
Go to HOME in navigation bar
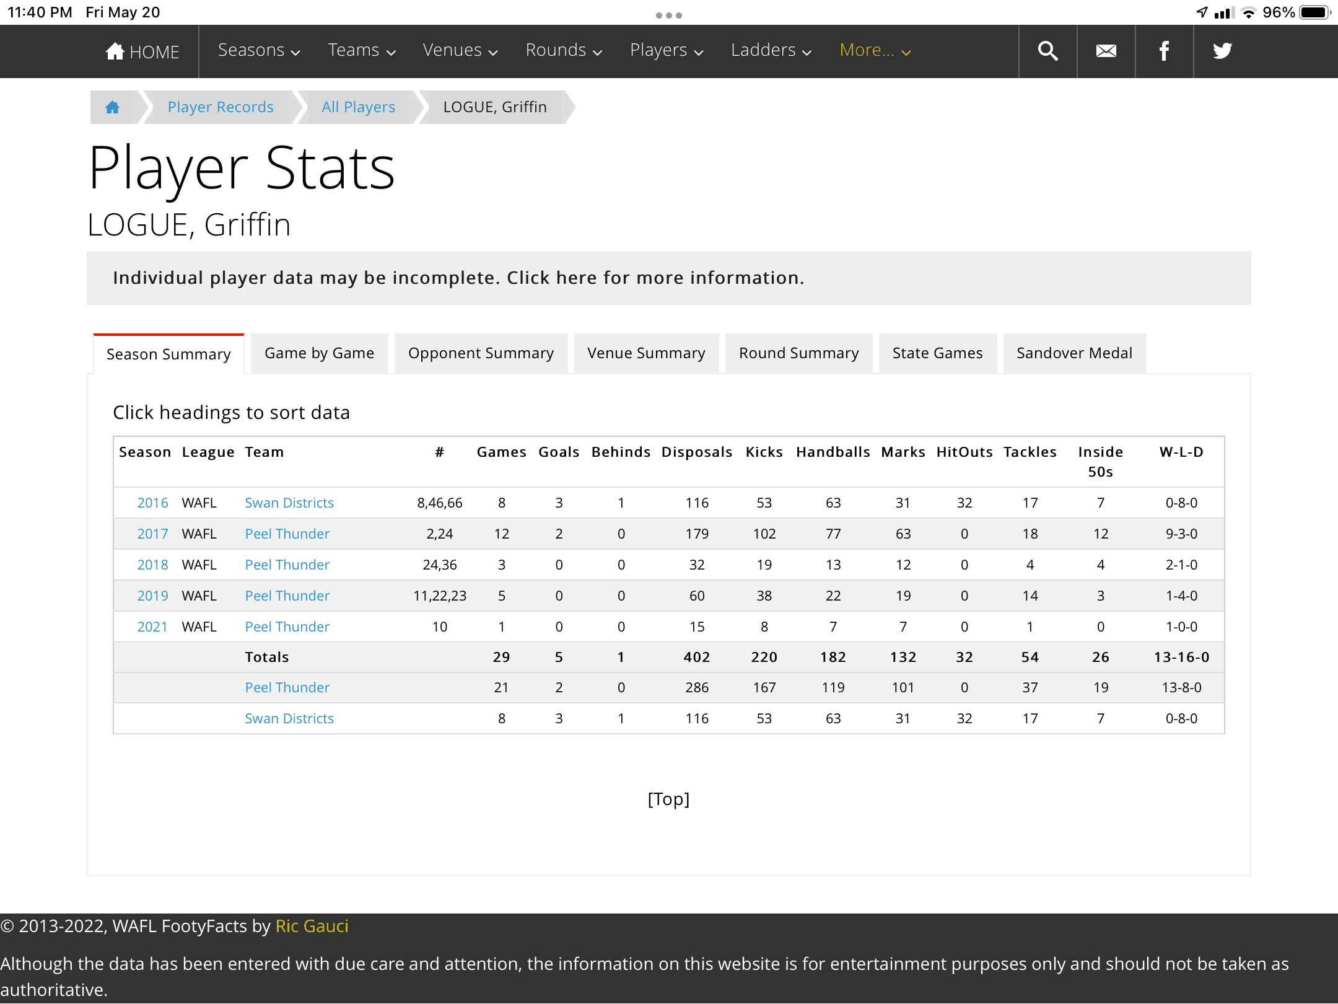pyautogui.click(x=143, y=51)
